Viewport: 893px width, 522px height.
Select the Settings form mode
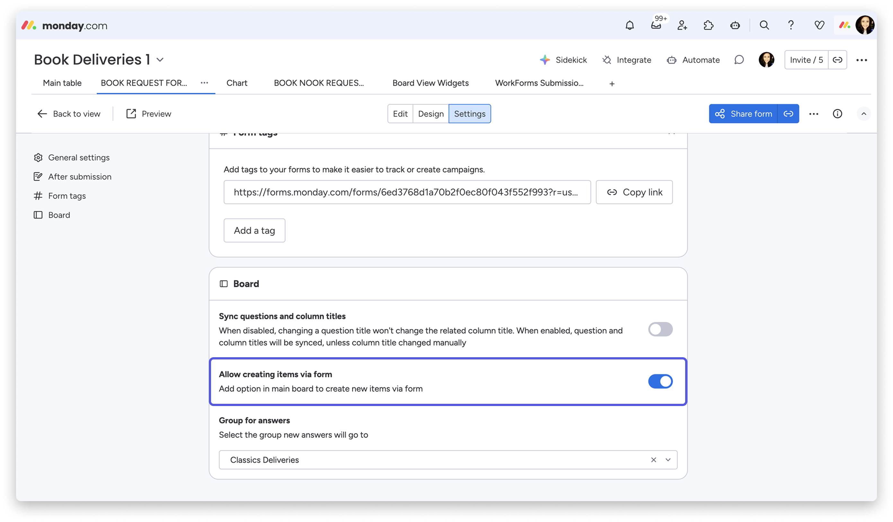click(470, 114)
